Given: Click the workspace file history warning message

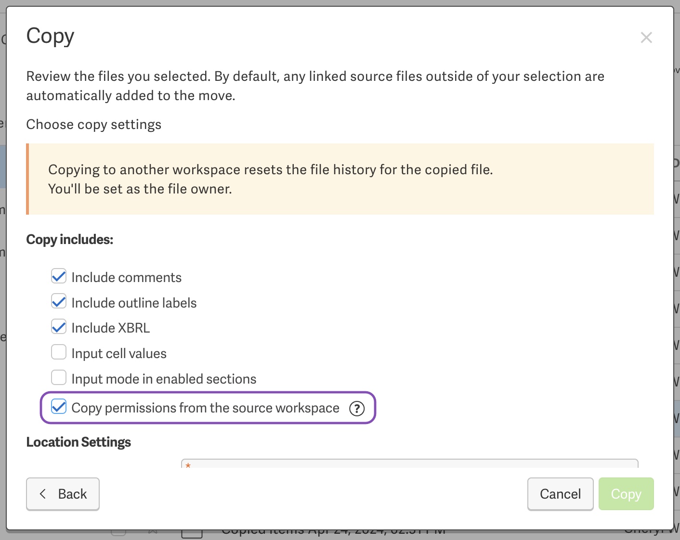Looking at the screenshot, I should [x=340, y=179].
